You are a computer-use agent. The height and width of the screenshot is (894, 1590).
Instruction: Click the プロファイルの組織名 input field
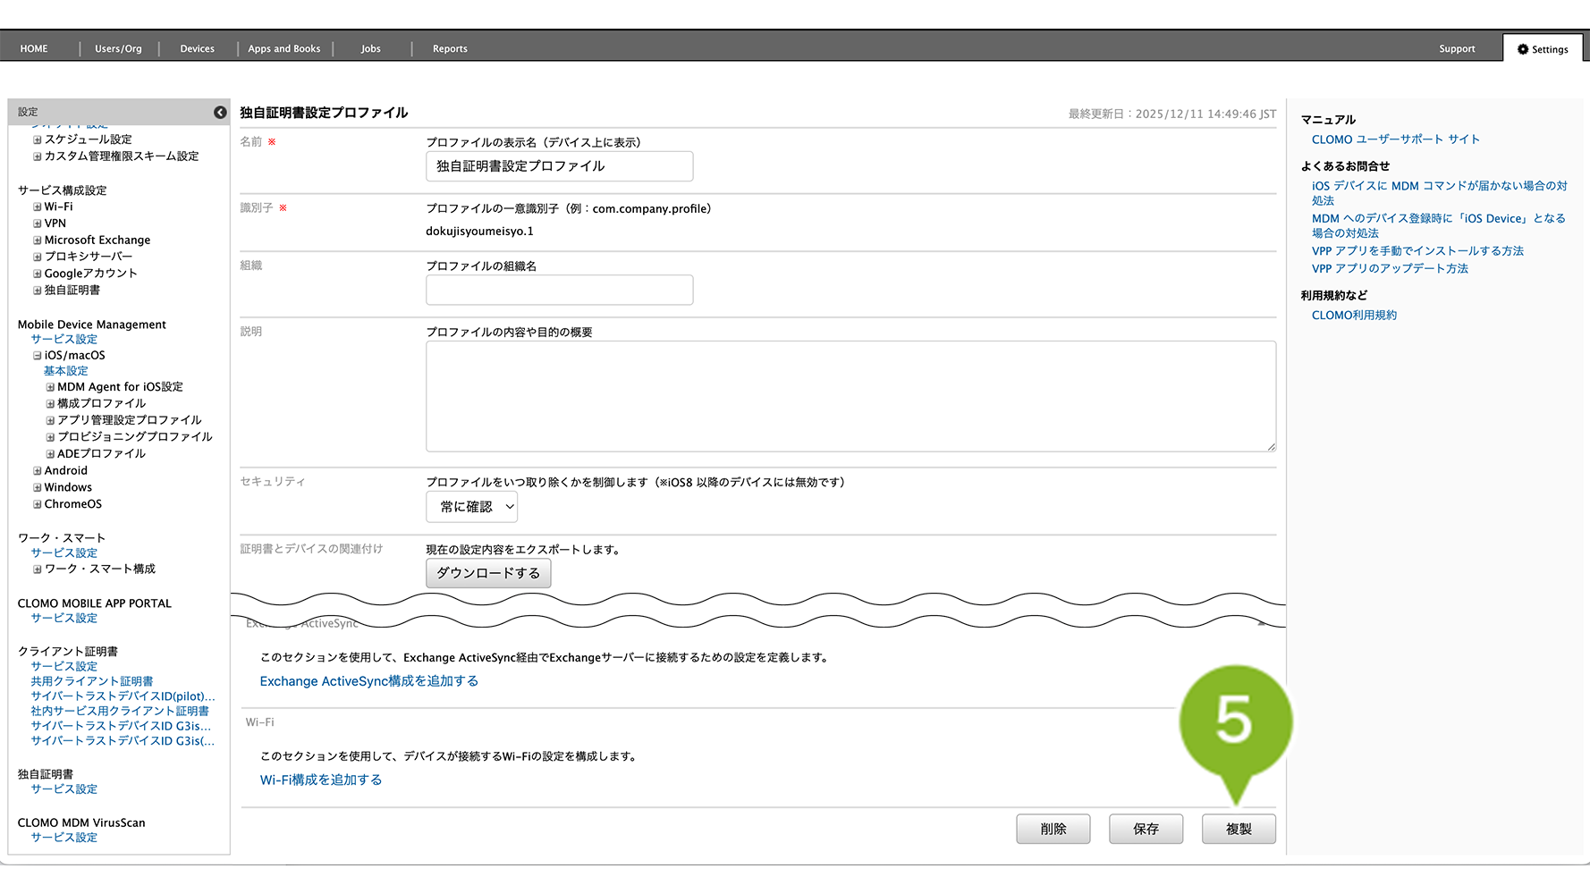click(x=559, y=291)
